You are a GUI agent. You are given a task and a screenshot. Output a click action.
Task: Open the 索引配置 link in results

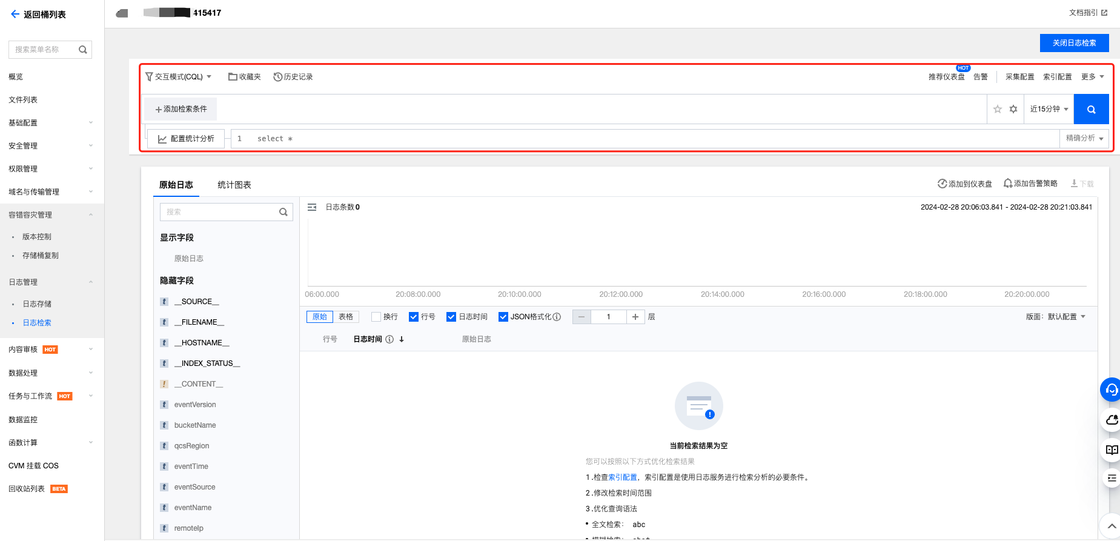[623, 477]
